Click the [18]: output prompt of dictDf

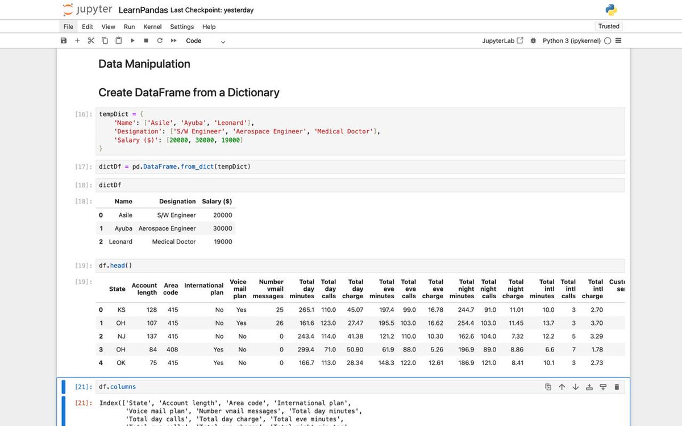coord(84,201)
